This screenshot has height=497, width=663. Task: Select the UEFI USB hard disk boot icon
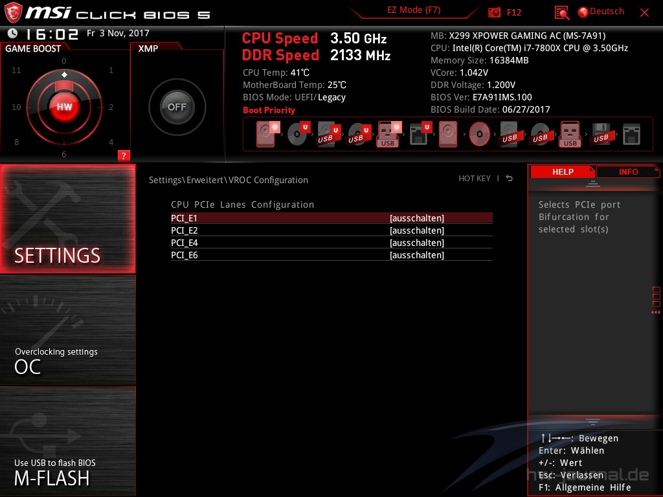[329, 134]
